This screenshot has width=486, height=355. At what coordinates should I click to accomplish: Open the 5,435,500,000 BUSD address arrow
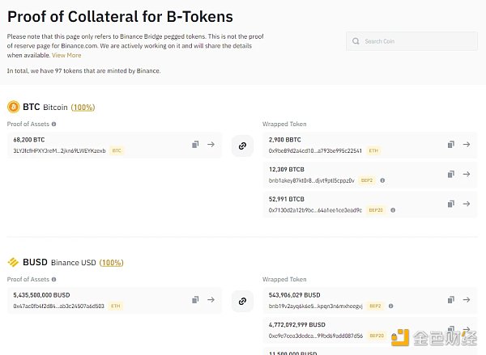pos(211,300)
